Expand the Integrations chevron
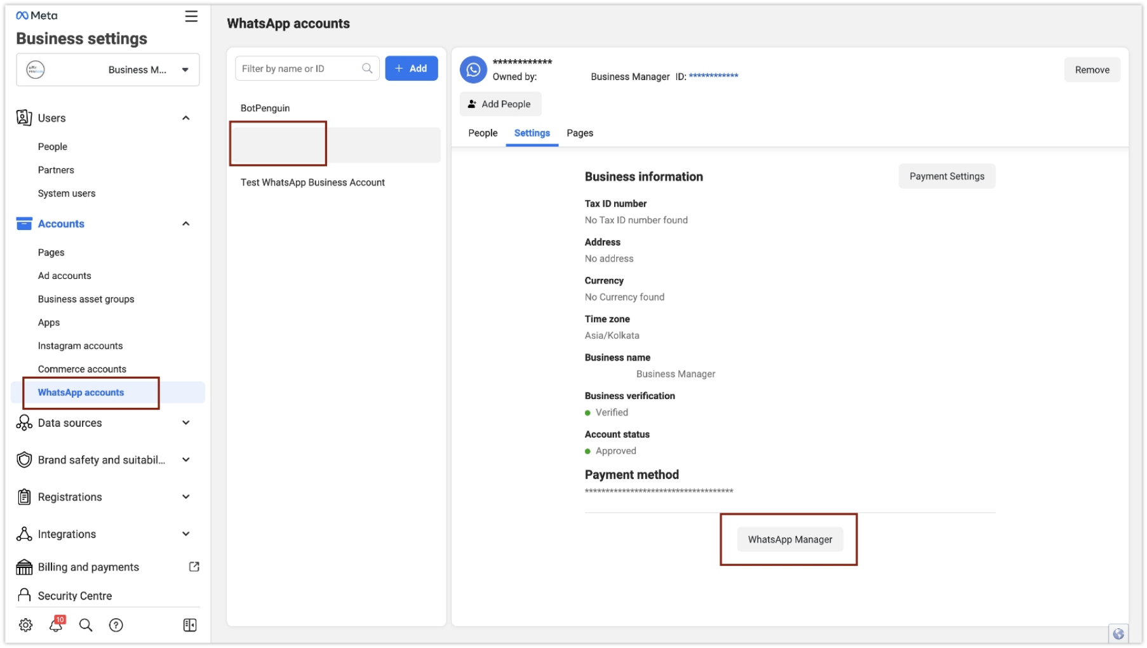Screen dimensions: 1147x648 [x=186, y=534]
